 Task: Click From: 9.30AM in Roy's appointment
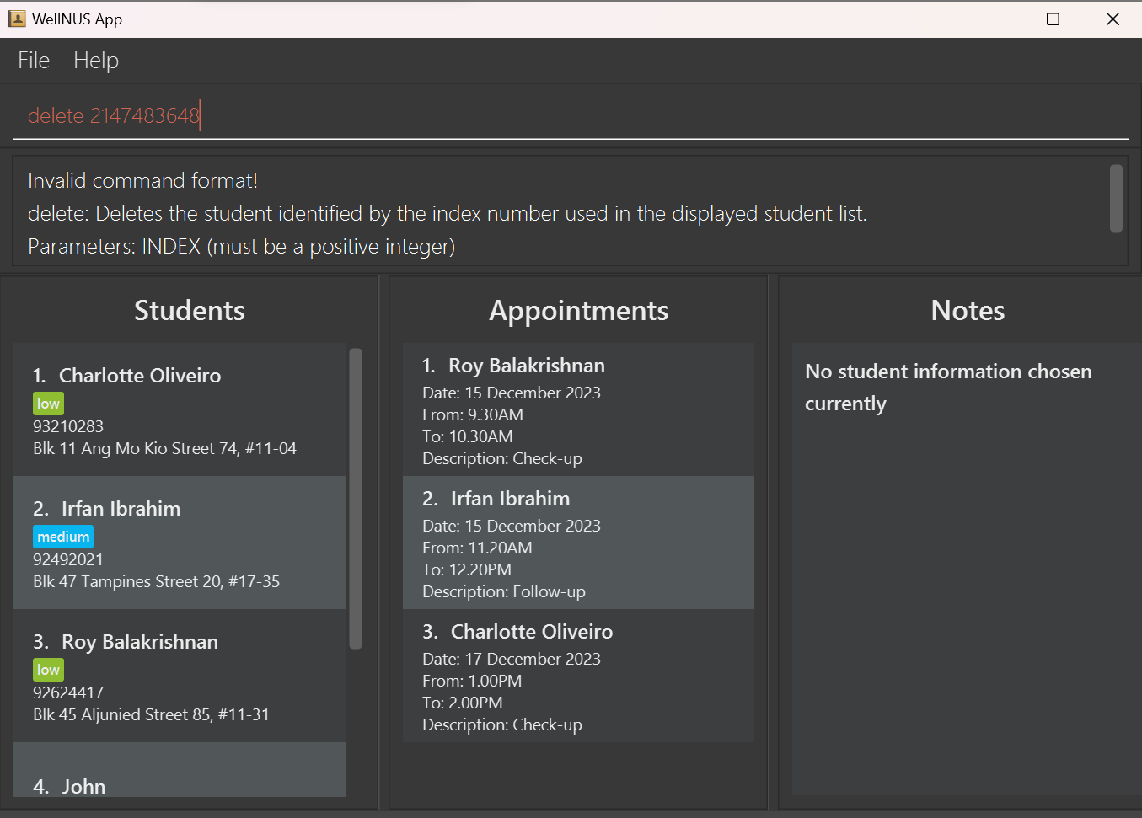click(473, 414)
